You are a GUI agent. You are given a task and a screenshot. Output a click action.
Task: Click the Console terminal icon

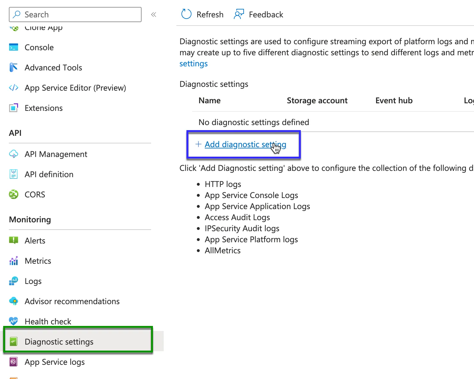(x=14, y=47)
